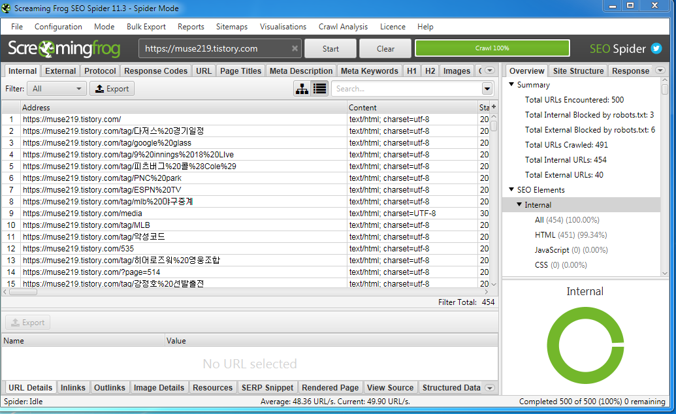Show more right panel tabs arrow
Image resolution: width=676 pixels, height=414 pixels.
click(x=660, y=71)
